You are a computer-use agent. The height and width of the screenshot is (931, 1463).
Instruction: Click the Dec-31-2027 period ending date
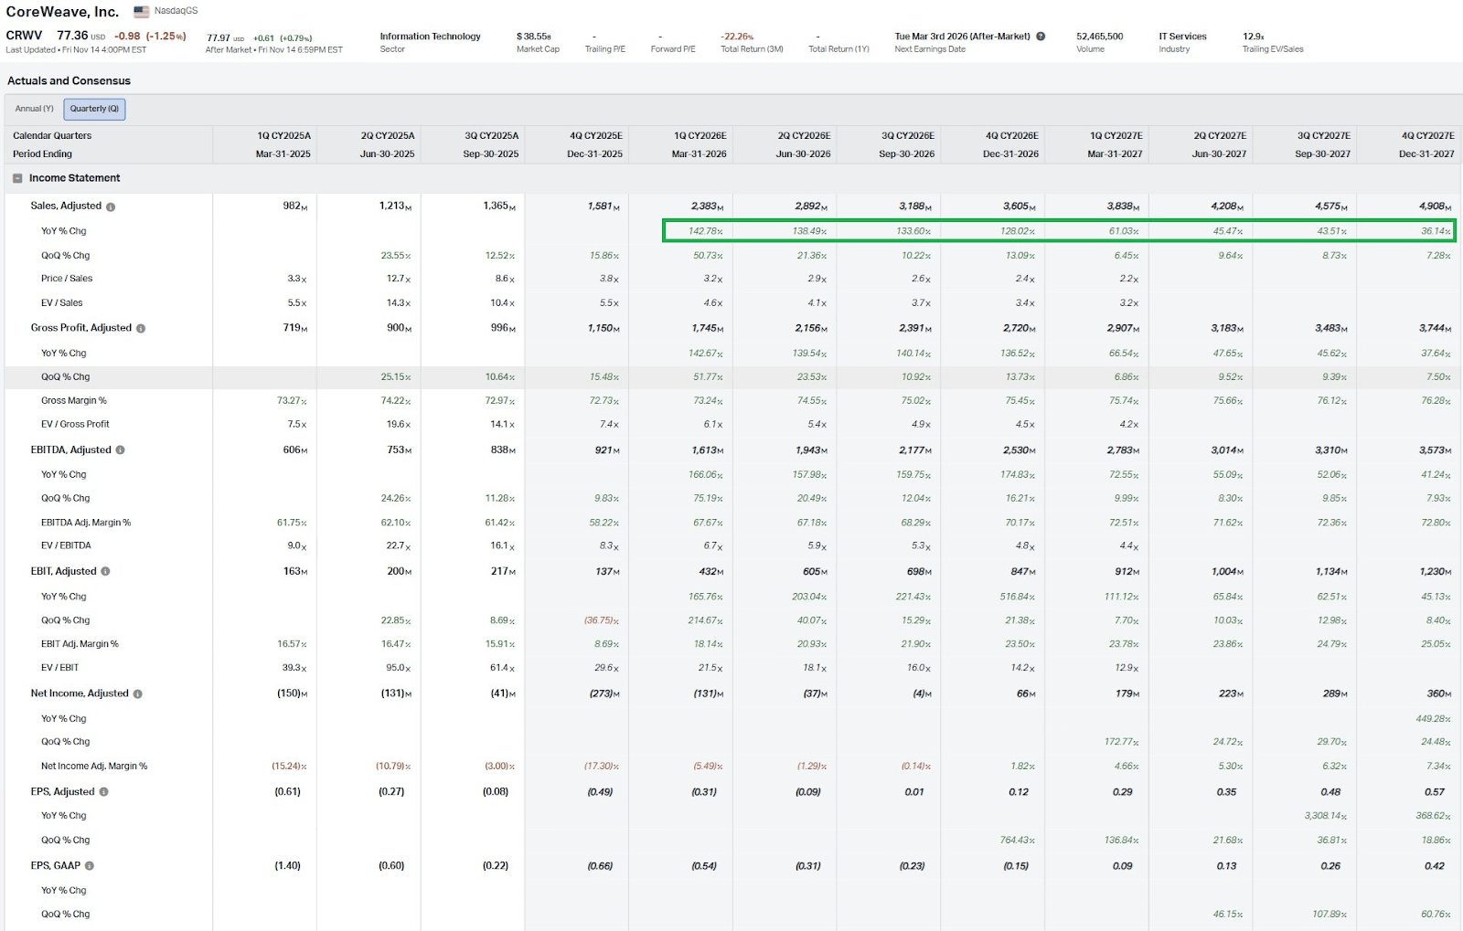[1426, 154]
